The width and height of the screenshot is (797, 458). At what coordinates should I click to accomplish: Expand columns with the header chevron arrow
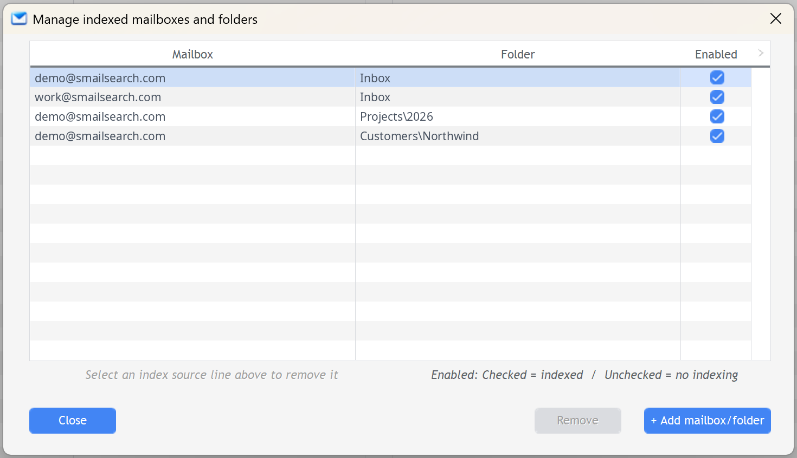[x=761, y=53]
